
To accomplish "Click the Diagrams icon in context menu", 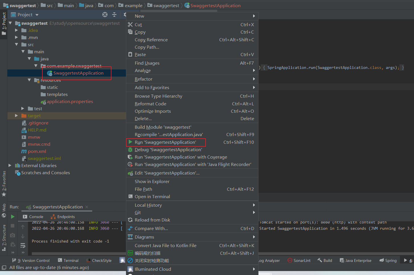I will tap(130, 237).
